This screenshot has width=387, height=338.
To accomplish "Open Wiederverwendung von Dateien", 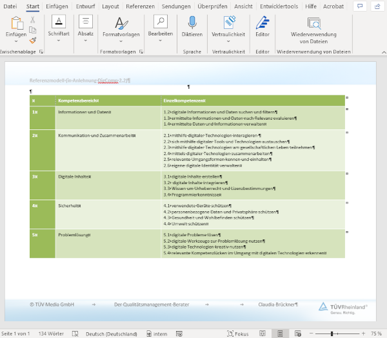I will pyautogui.click(x=314, y=23).
